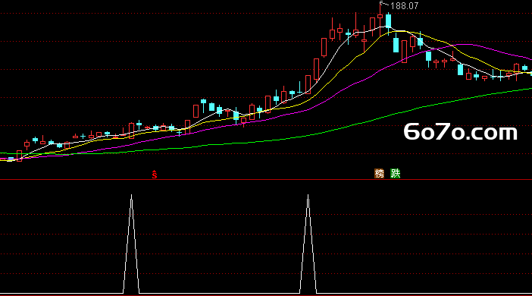Open the brown 榜 ranking badge

point(380,173)
